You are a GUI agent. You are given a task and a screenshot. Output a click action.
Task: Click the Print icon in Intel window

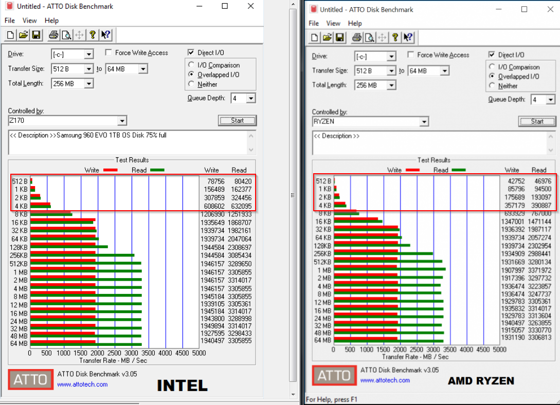click(x=53, y=34)
